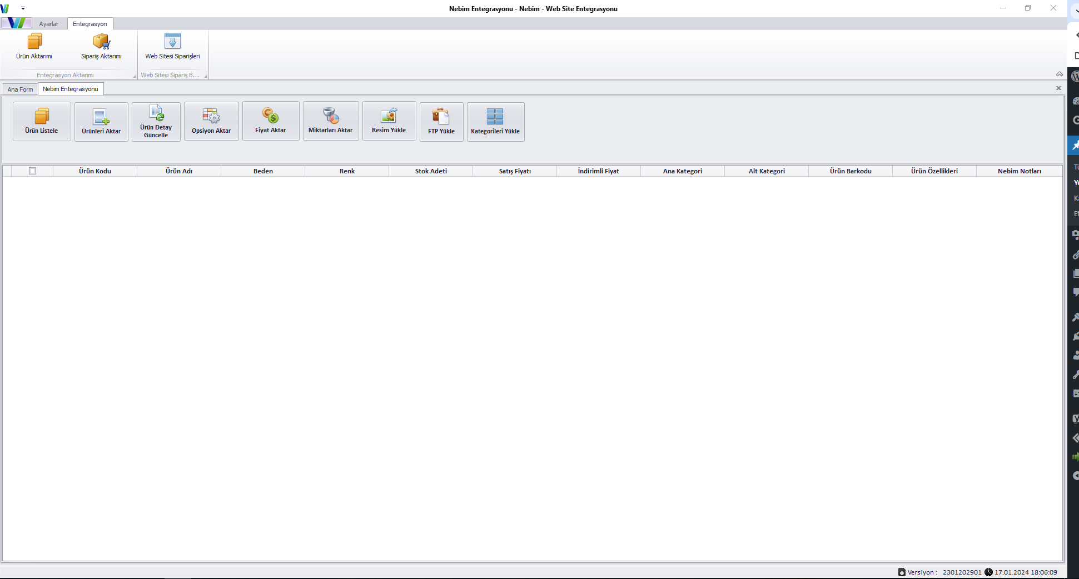Select the Nebim Entegrasyonu document tab
Screen dimensions: 1079x579
[x=71, y=89]
